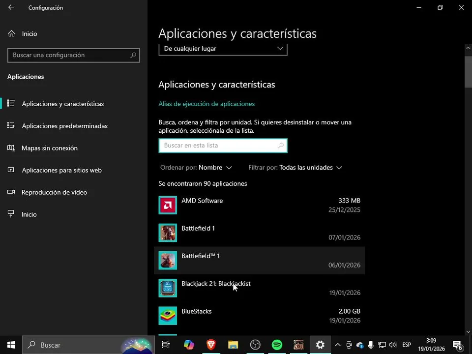Open Task View in the taskbar
The image size is (472, 354).
tap(166, 345)
